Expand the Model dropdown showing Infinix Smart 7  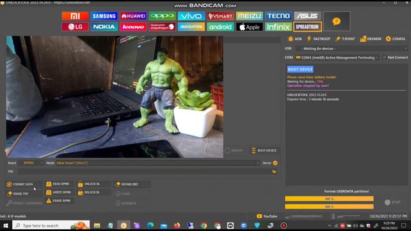click(x=157, y=163)
